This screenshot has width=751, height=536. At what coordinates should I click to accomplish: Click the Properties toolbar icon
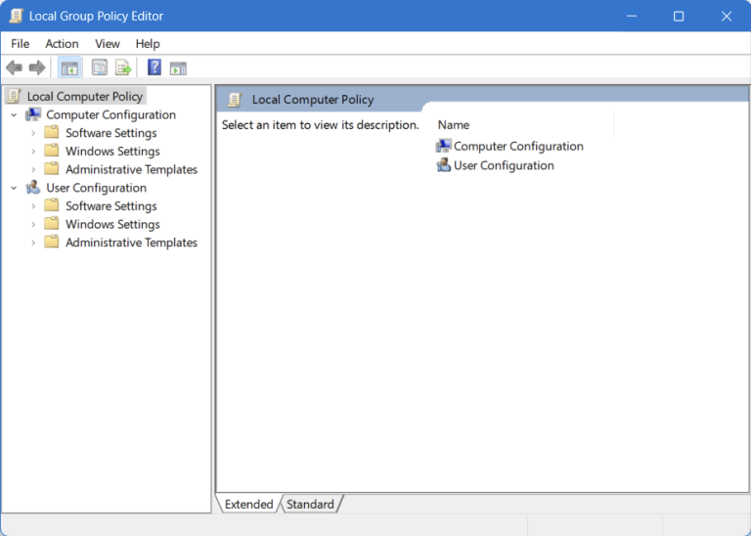(x=100, y=67)
